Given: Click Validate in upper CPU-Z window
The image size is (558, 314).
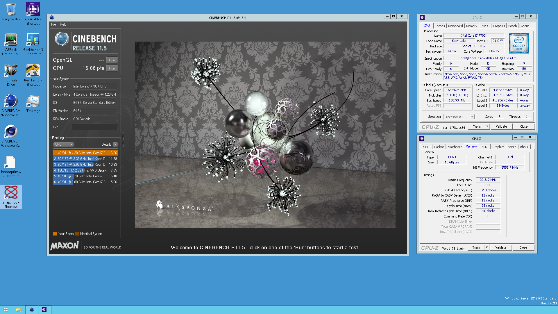Looking at the screenshot, I should coord(501,126).
